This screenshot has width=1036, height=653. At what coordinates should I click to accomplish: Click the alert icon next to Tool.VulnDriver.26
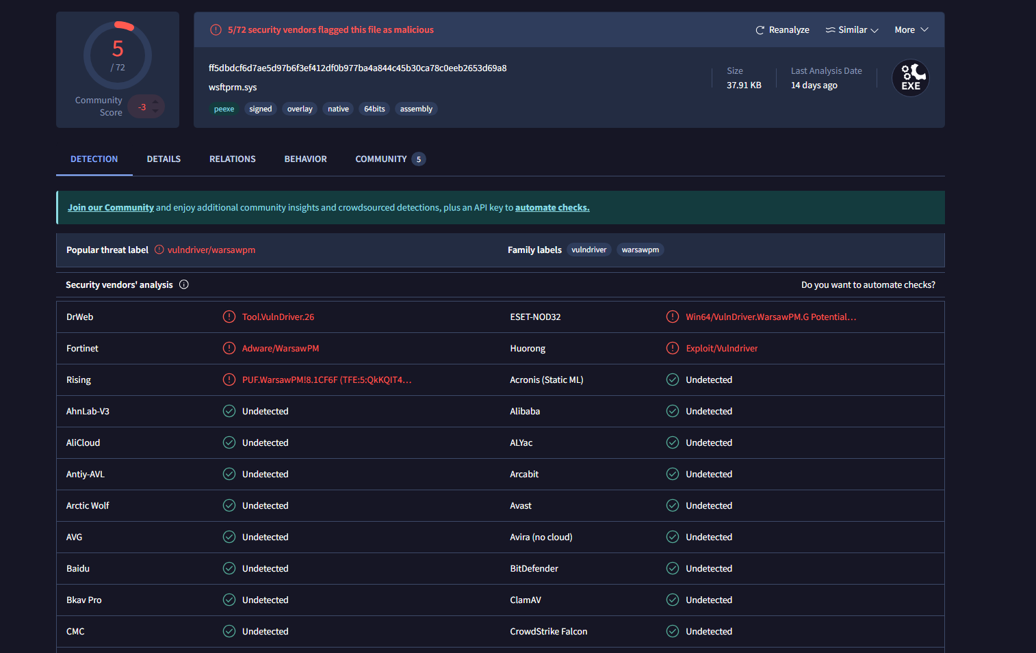(x=229, y=317)
